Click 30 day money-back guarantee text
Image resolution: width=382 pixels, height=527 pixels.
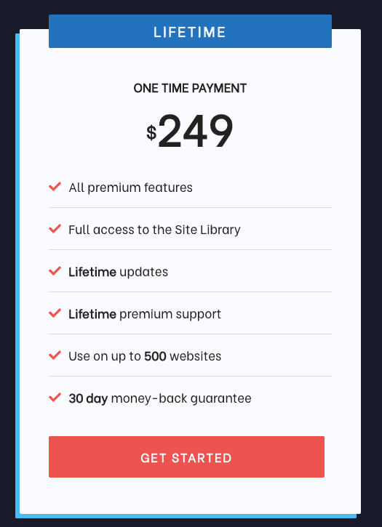(x=160, y=398)
